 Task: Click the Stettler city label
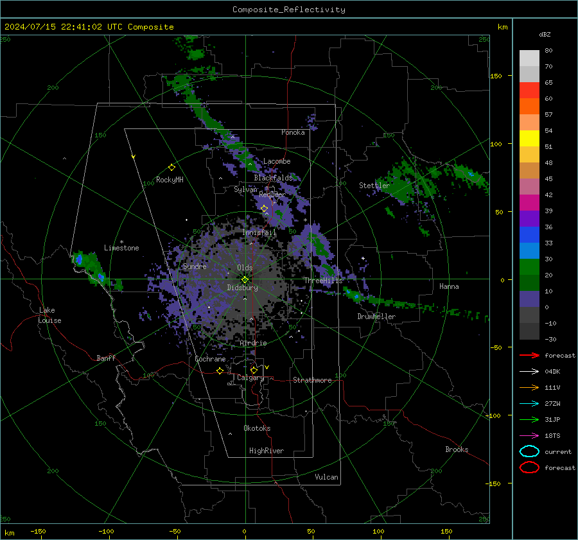[x=374, y=186]
